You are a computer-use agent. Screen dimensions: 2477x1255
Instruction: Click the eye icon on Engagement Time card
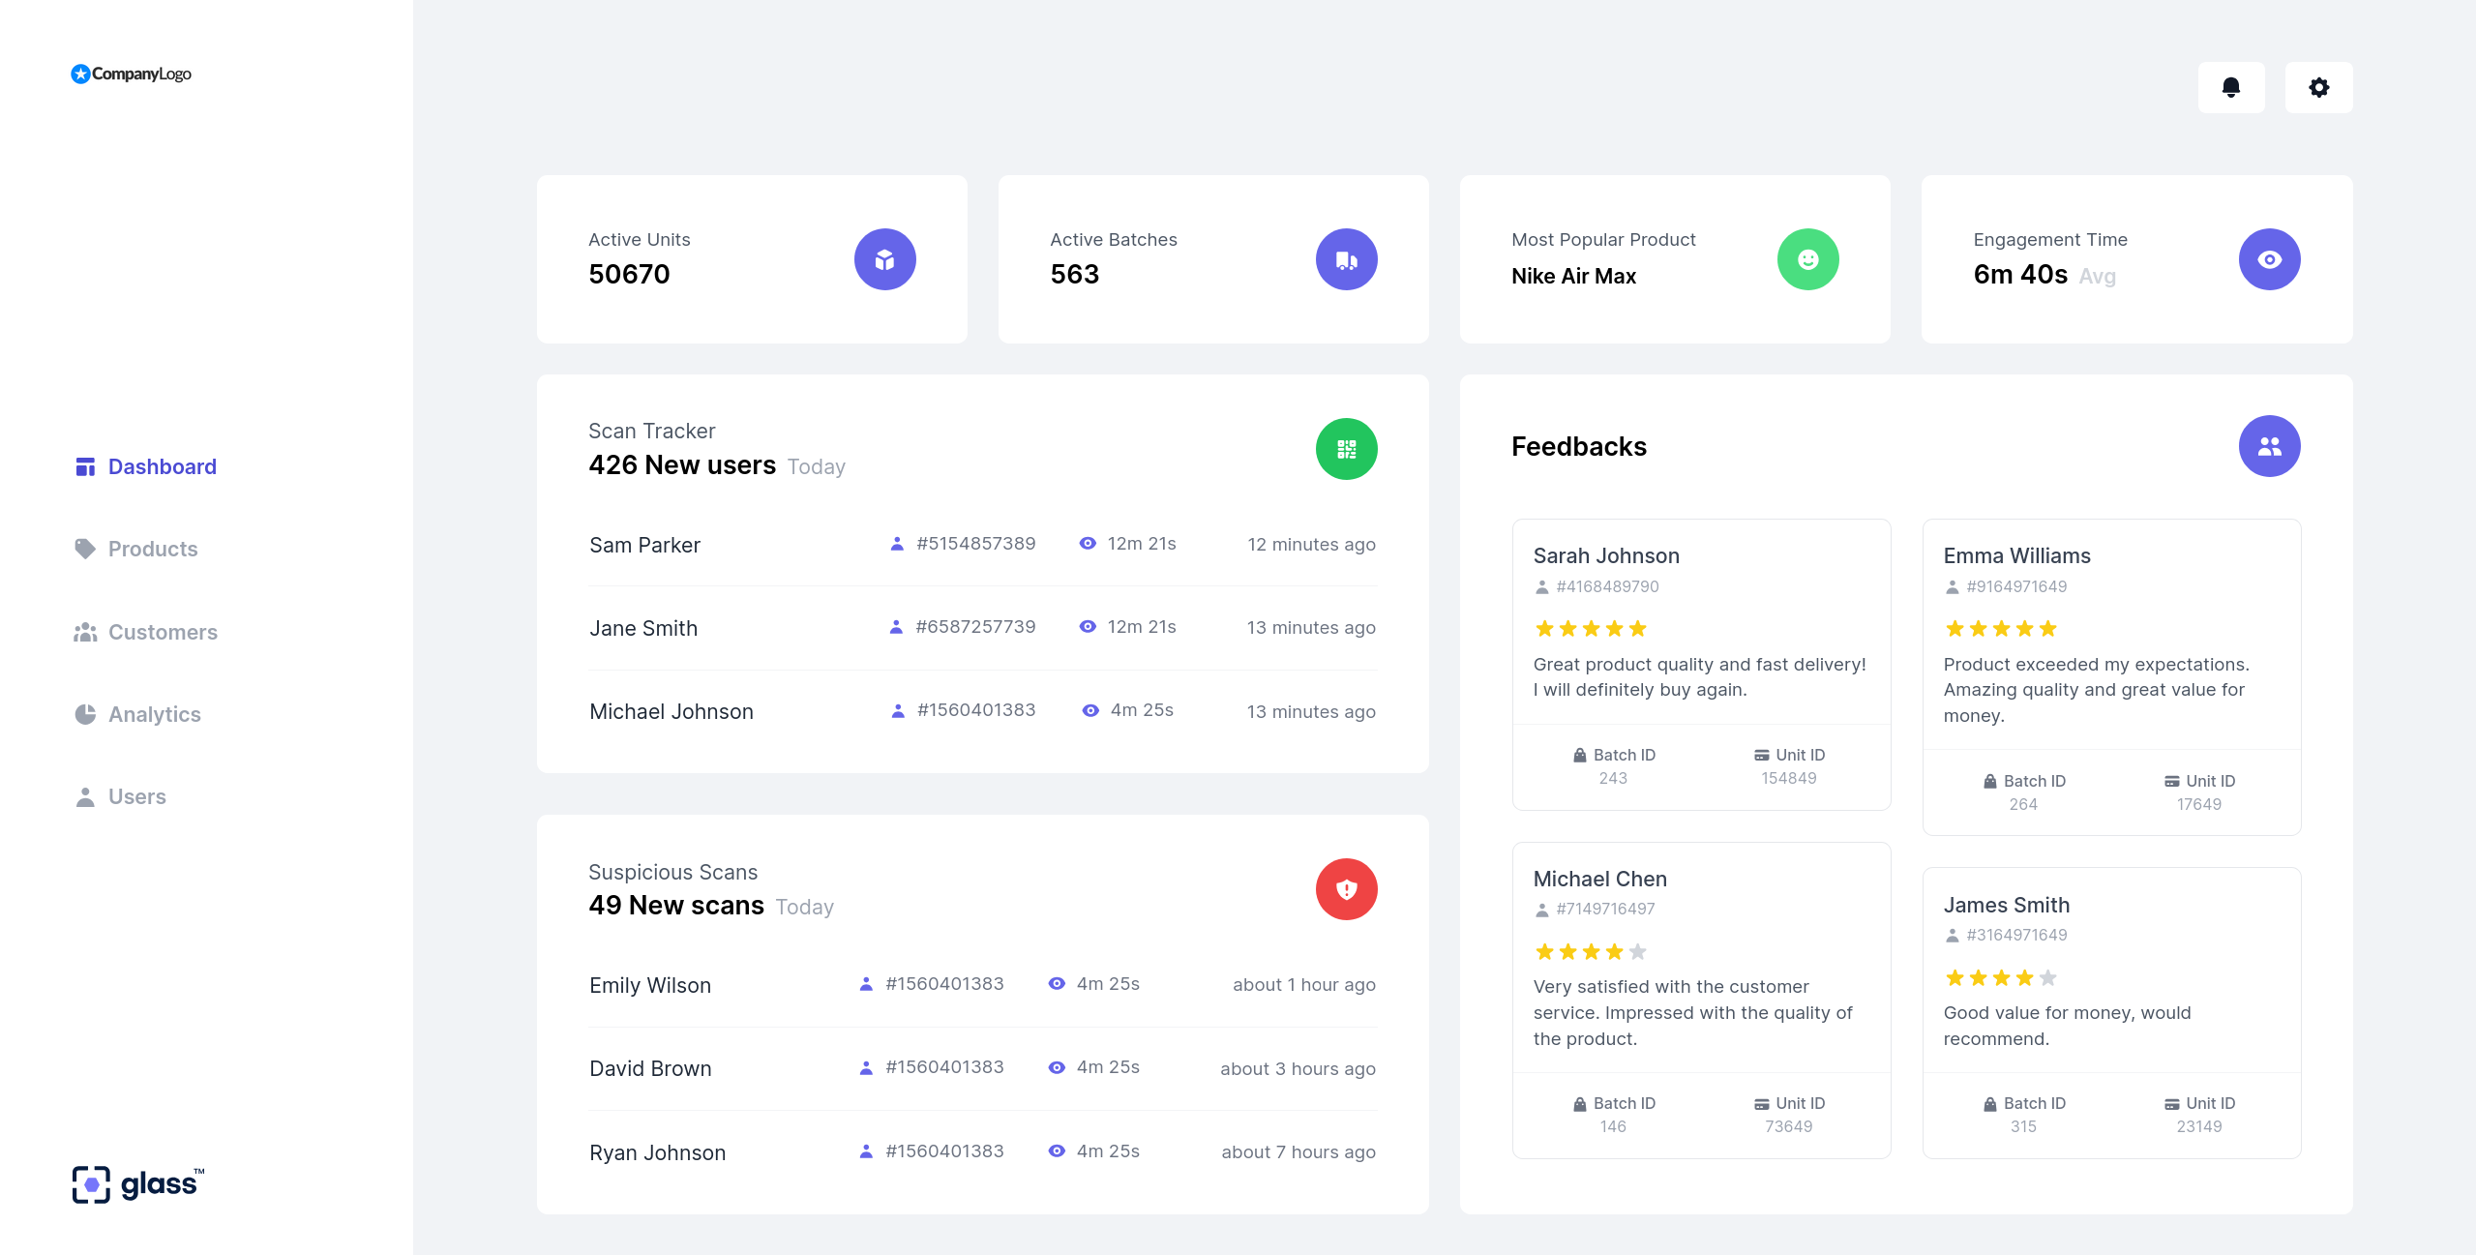(2269, 258)
